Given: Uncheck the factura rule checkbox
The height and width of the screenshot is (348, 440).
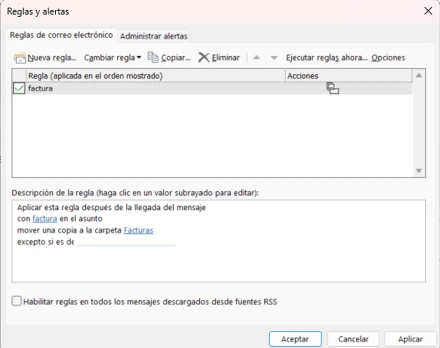Looking at the screenshot, I should (19, 88).
